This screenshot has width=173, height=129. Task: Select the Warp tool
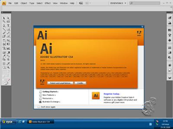pyautogui.click(x=4, y=44)
